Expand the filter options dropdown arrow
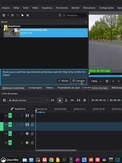Viewport: 122px width, 163px height. click(64, 15)
